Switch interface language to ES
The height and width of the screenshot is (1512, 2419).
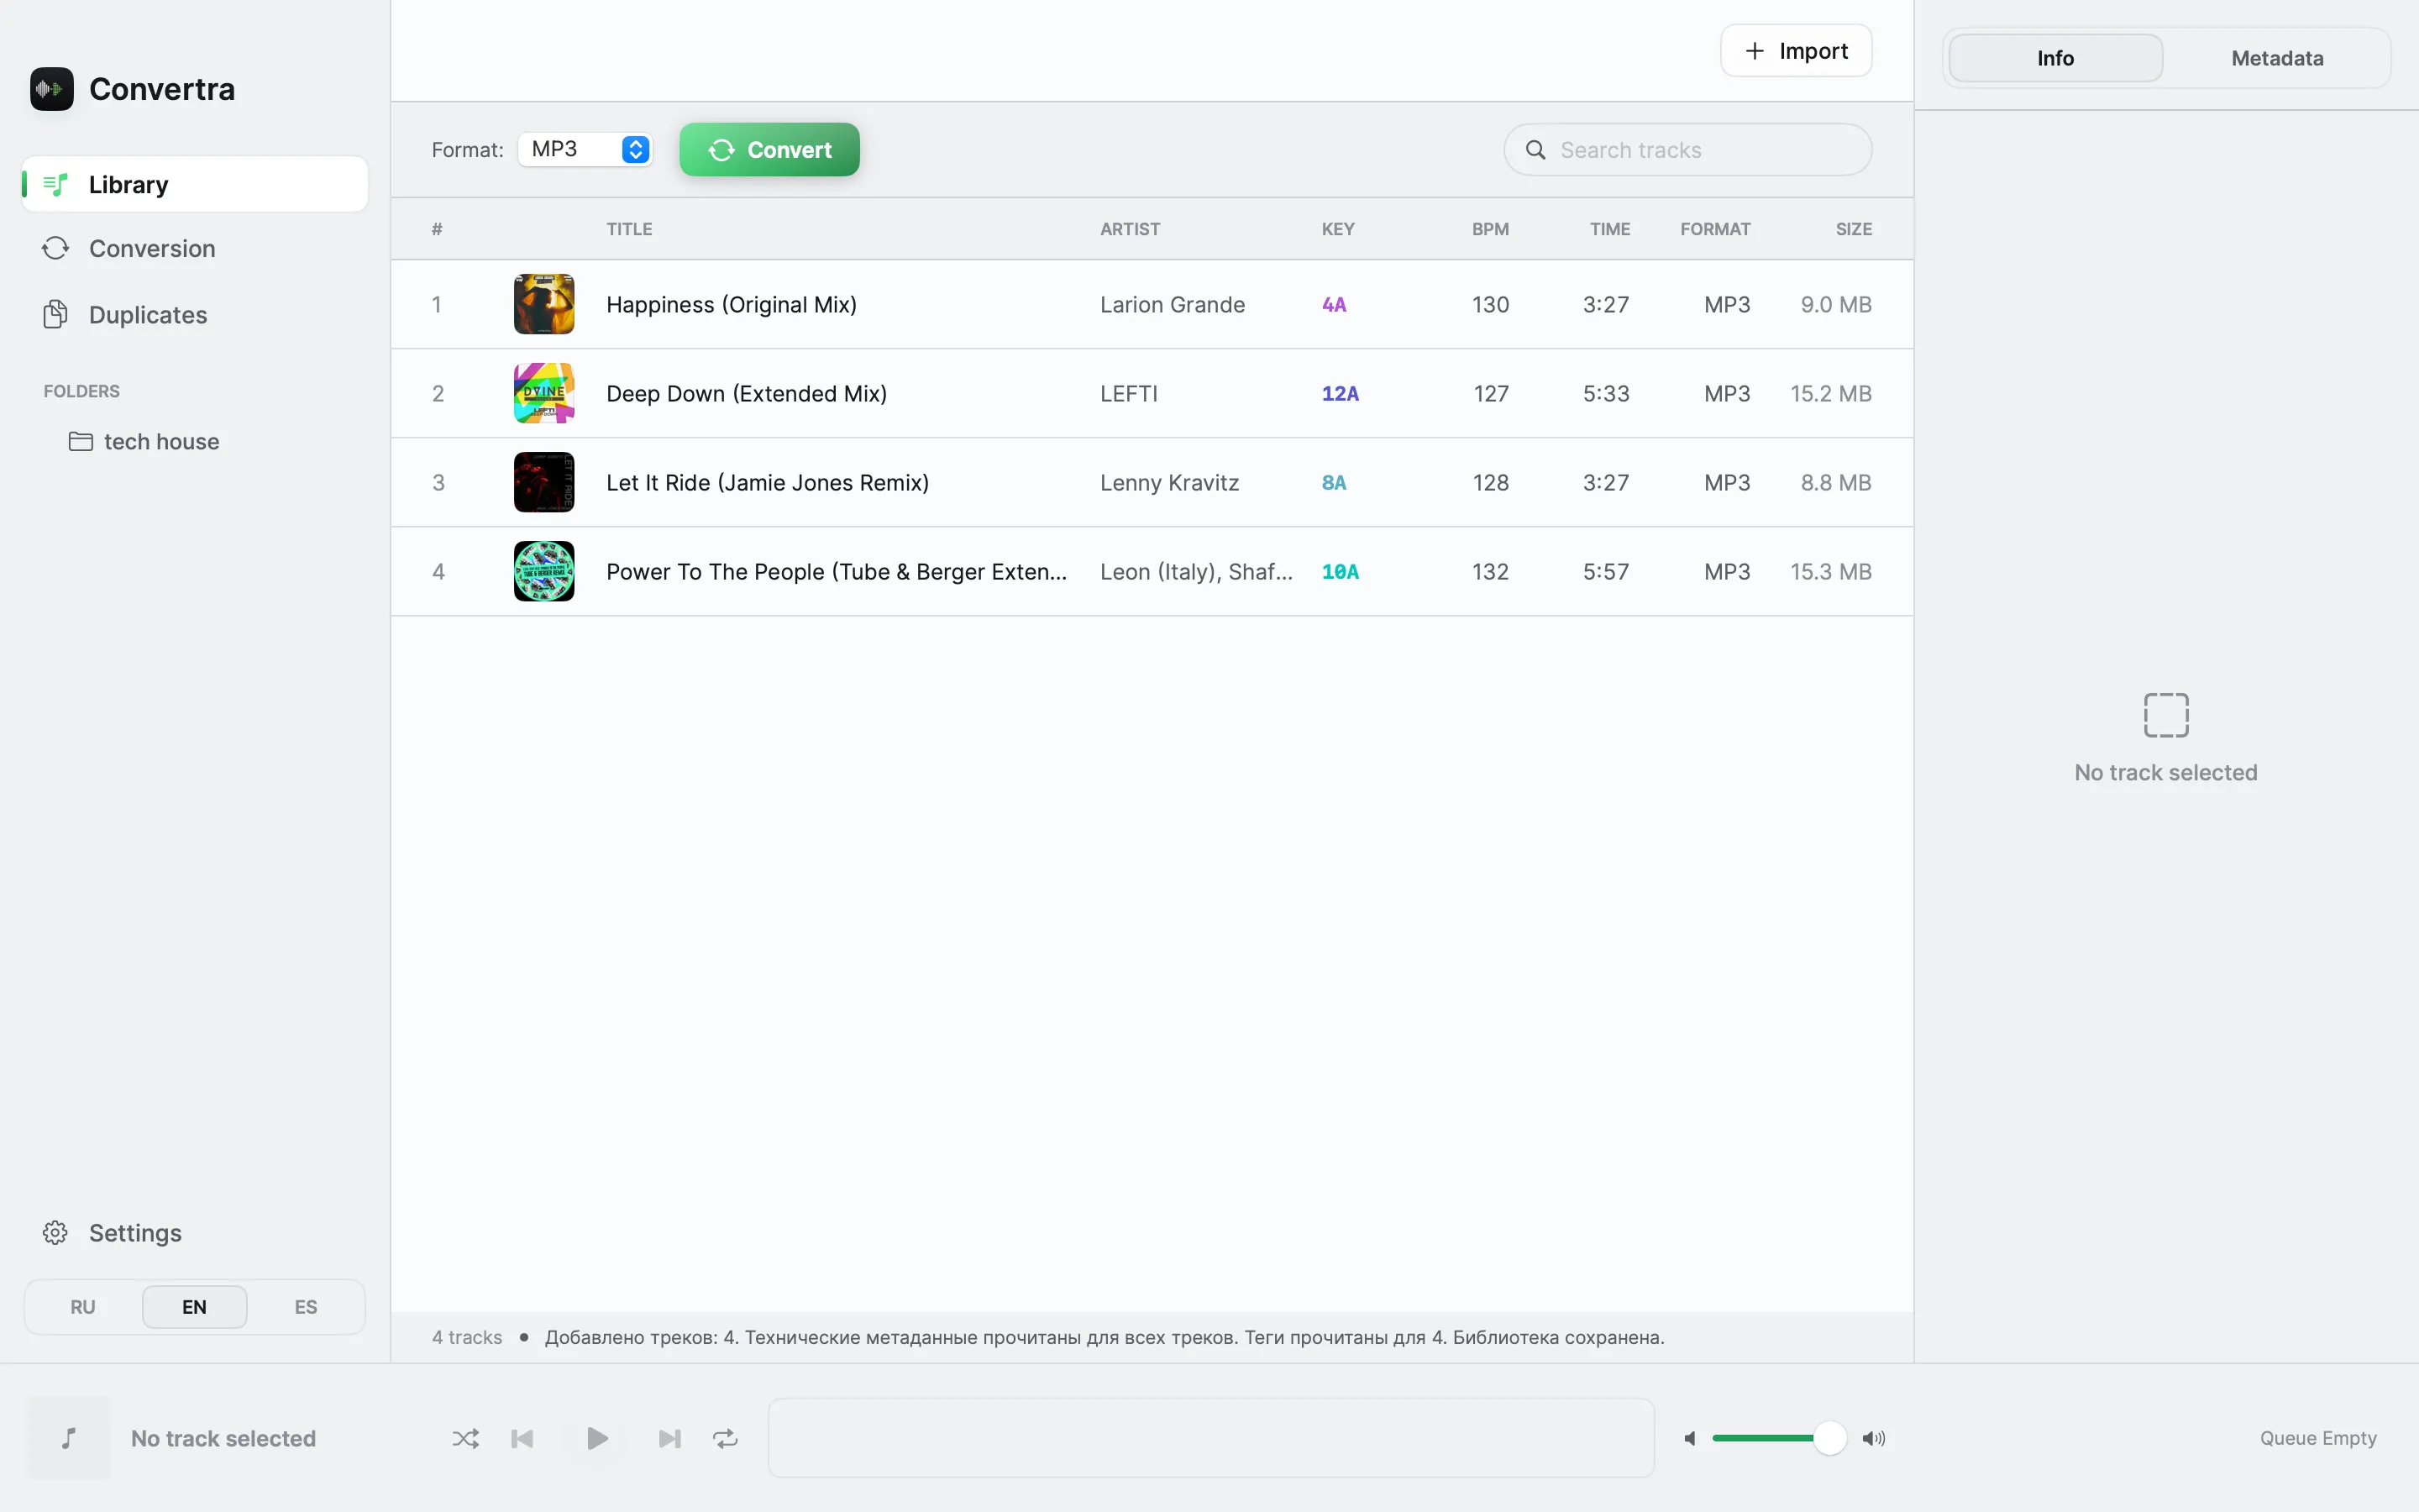[x=306, y=1307]
